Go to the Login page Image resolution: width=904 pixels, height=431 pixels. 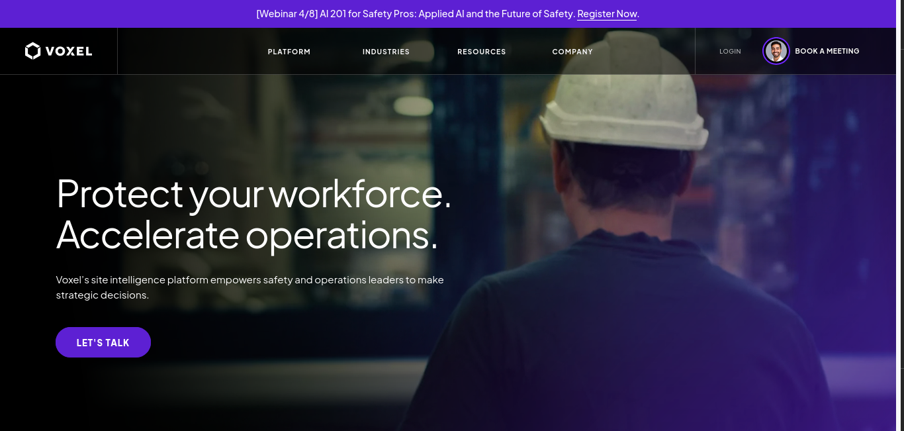click(x=730, y=52)
